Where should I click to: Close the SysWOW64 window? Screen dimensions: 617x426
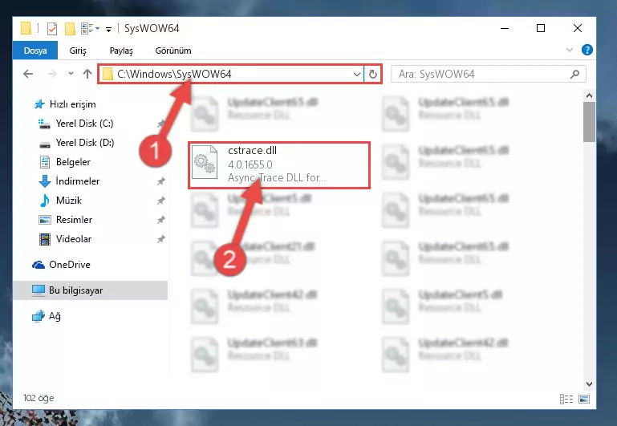(x=577, y=28)
